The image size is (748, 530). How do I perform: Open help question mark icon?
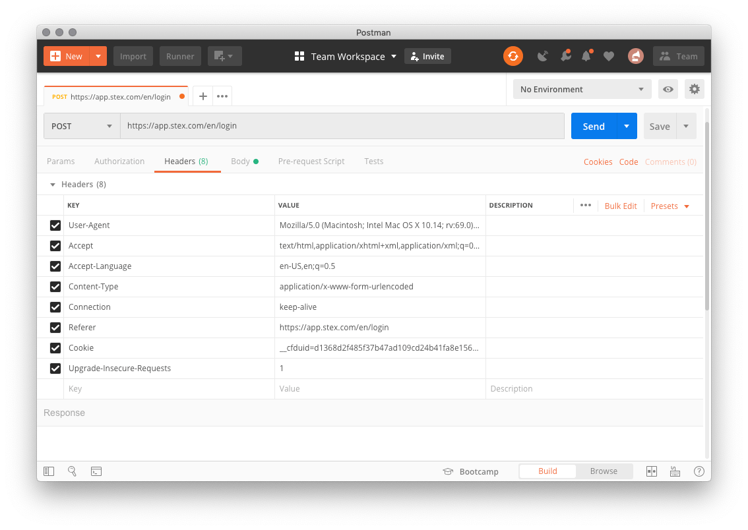[x=699, y=471]
